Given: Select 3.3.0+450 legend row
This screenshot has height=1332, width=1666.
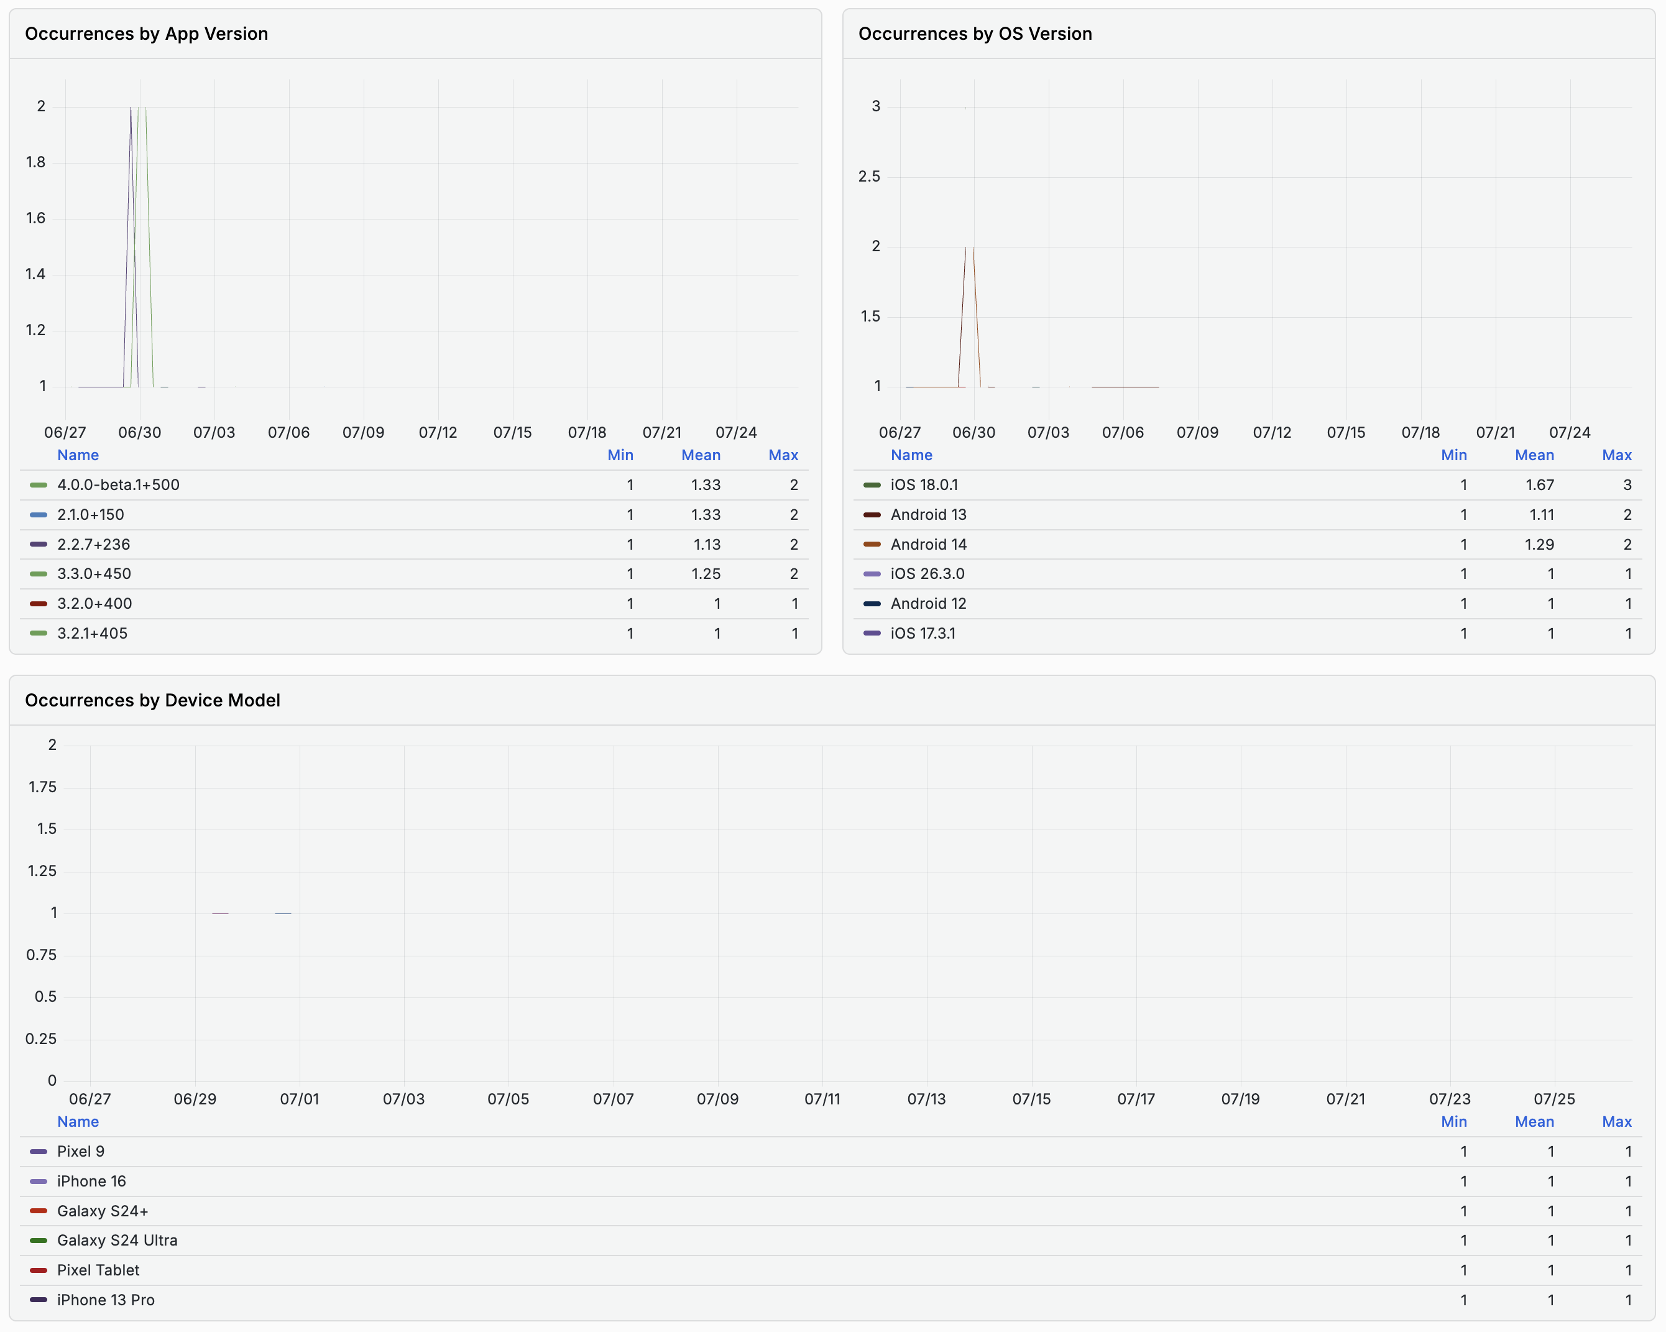Looking at the screenshot, I should tap(414, 573).
